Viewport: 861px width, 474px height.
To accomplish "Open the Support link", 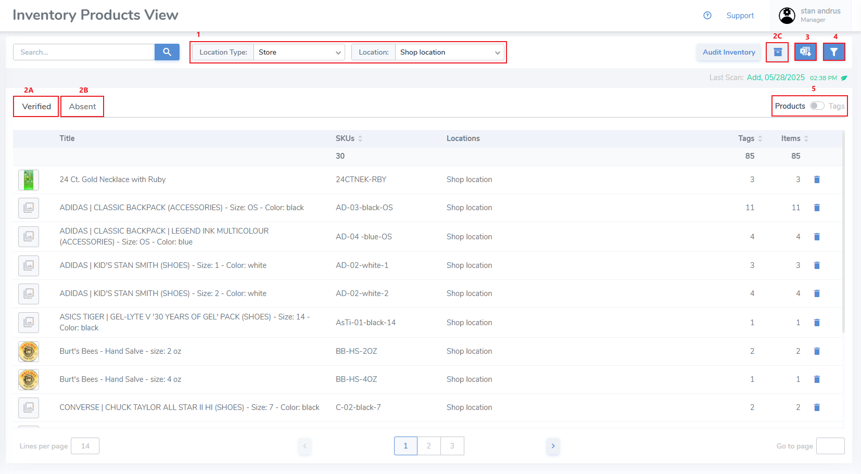I will tap(740, 16).
